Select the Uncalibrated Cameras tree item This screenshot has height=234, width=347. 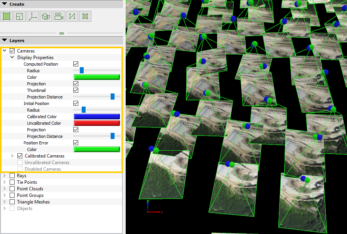[47, 162]
